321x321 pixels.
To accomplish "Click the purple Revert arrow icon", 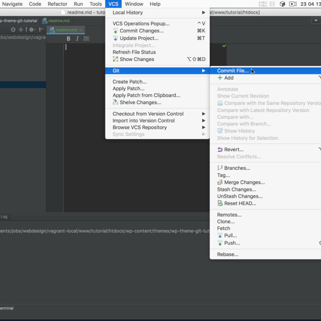I will click(220, 150).
